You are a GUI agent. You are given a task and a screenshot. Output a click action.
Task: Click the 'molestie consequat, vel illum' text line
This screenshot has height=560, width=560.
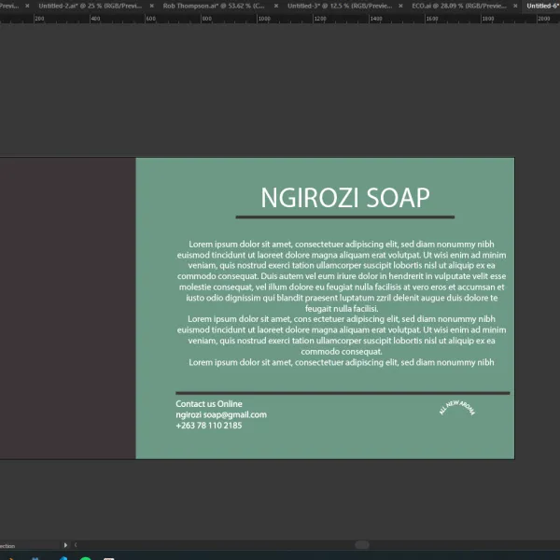click(x=342, y=287)
